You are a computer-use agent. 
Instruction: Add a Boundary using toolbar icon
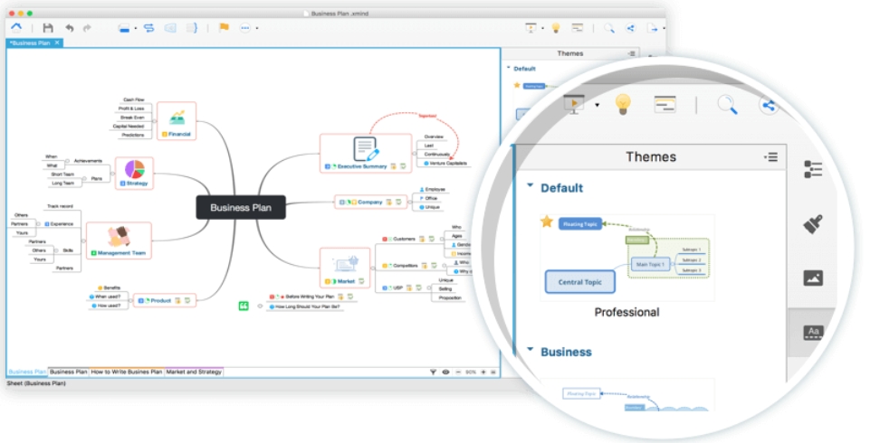pos(170,28)
